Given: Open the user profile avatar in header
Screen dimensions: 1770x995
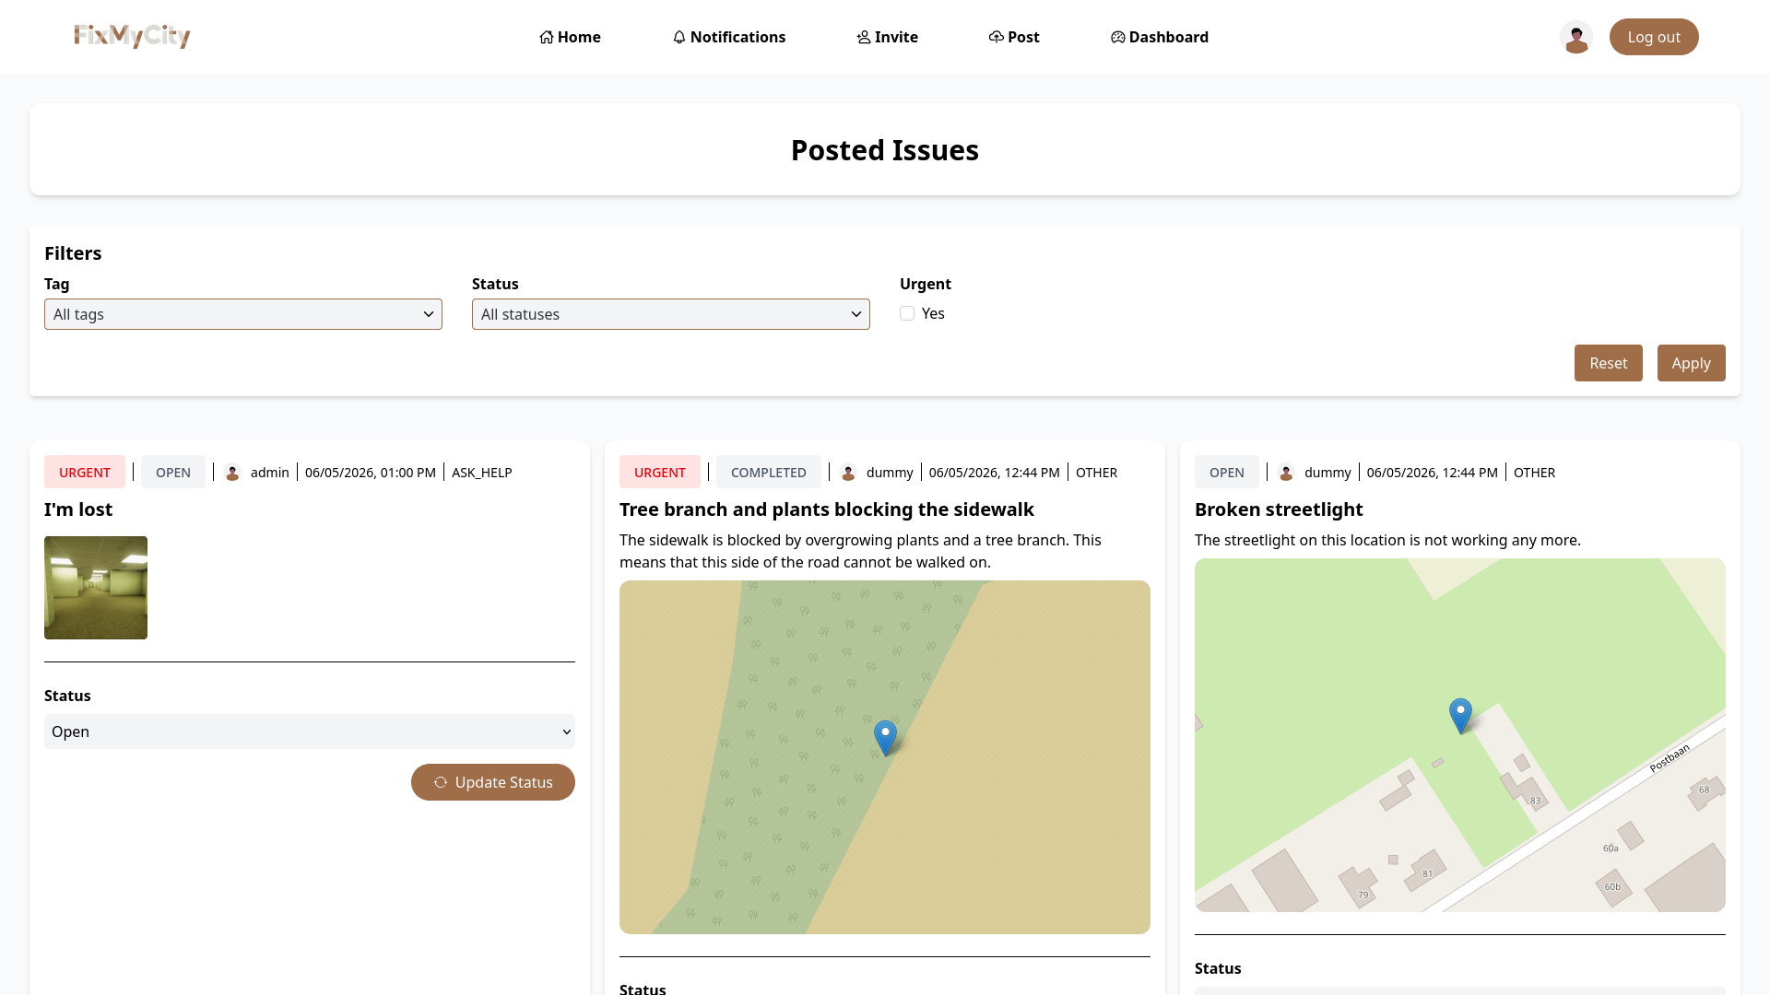Looking at the screenshot, I should 1576,37.
